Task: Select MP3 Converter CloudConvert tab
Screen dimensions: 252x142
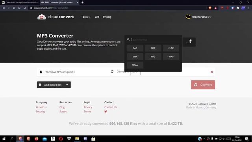Action: (x=58, y=2)
